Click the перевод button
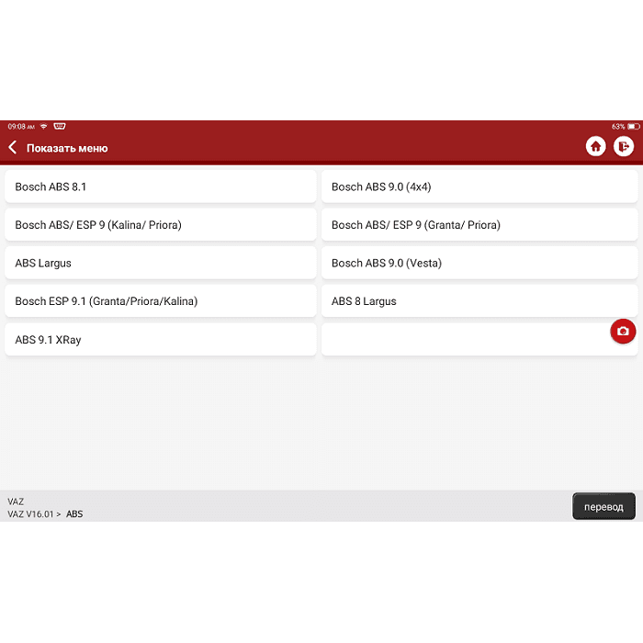643x643 pixels. [x=604, y=506]
